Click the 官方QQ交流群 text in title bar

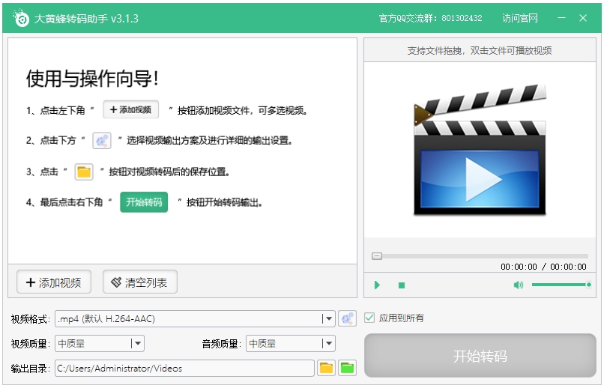tap(430, 18)
